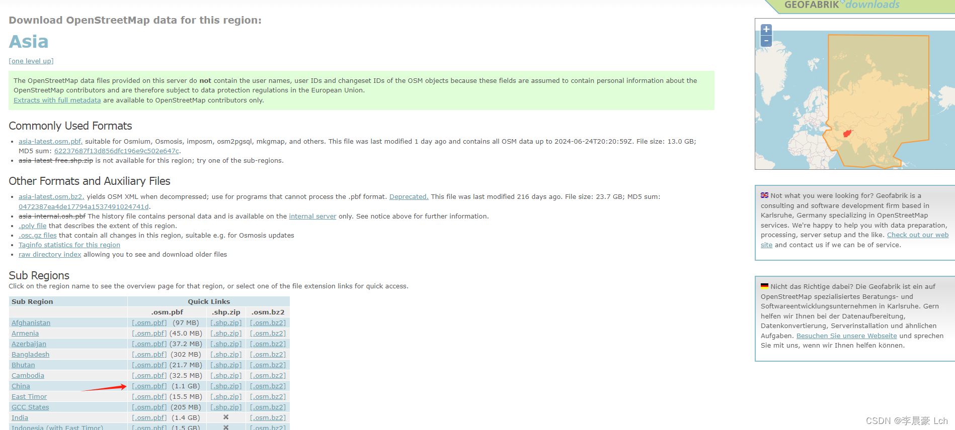The width and height of the screenshot is (955, 430).
Task: Open the East Timor sub region
Action: coord(29,396)
